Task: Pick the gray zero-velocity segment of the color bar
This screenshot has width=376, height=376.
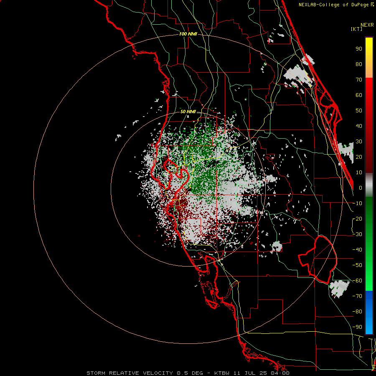Action: [369, 185]
